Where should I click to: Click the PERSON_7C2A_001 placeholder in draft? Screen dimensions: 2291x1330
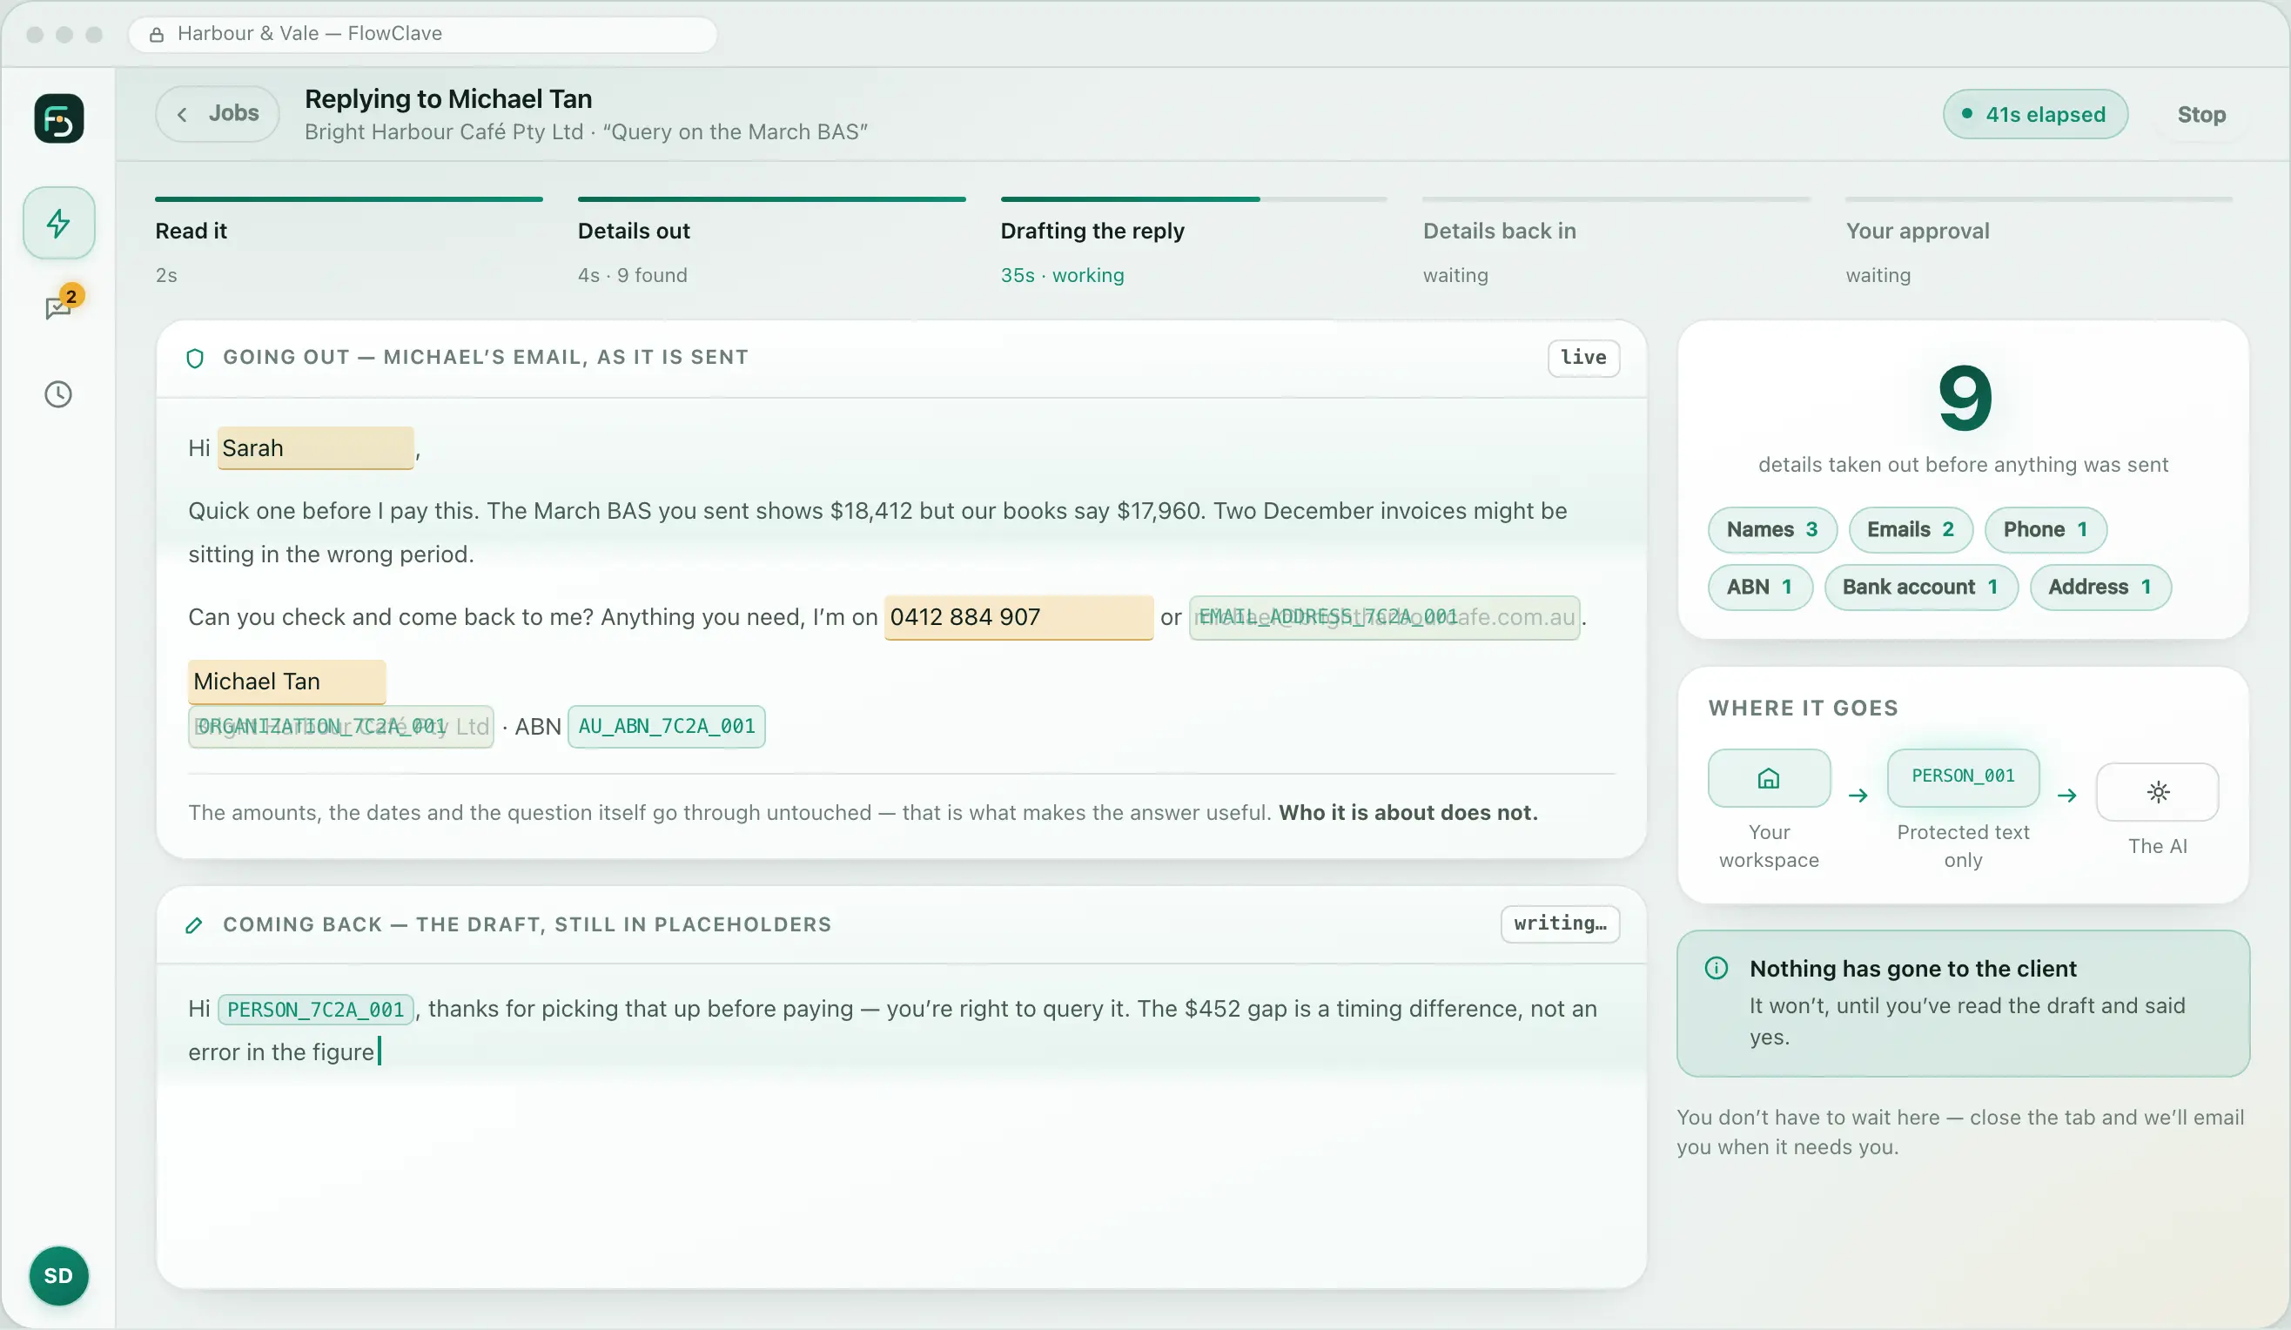[315, 1010]
